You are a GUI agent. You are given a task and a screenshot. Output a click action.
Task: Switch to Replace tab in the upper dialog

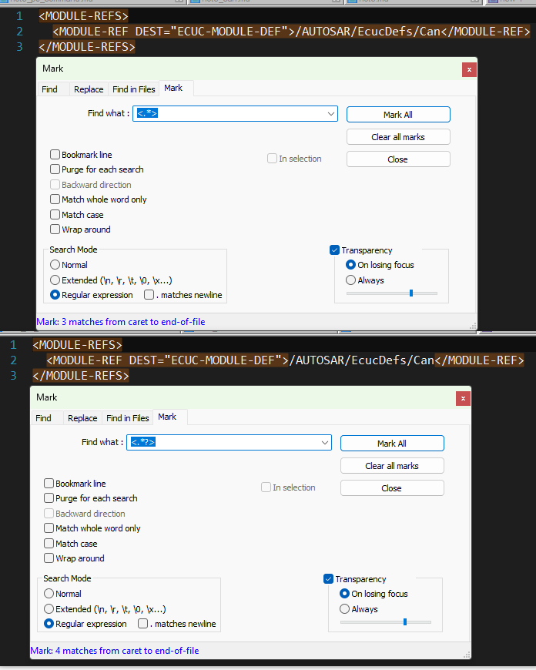point(89,89)
